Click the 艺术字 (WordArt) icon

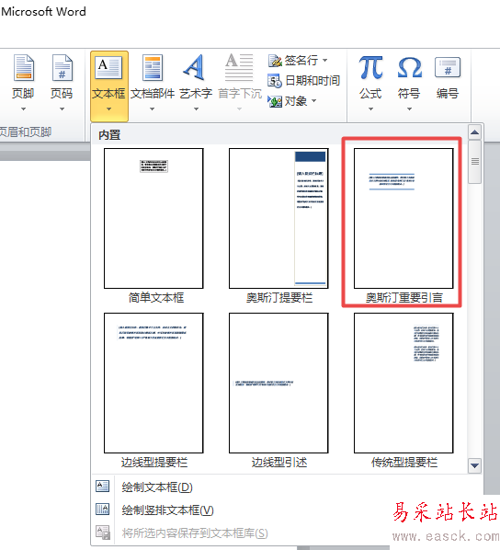(x=195, y=67)
